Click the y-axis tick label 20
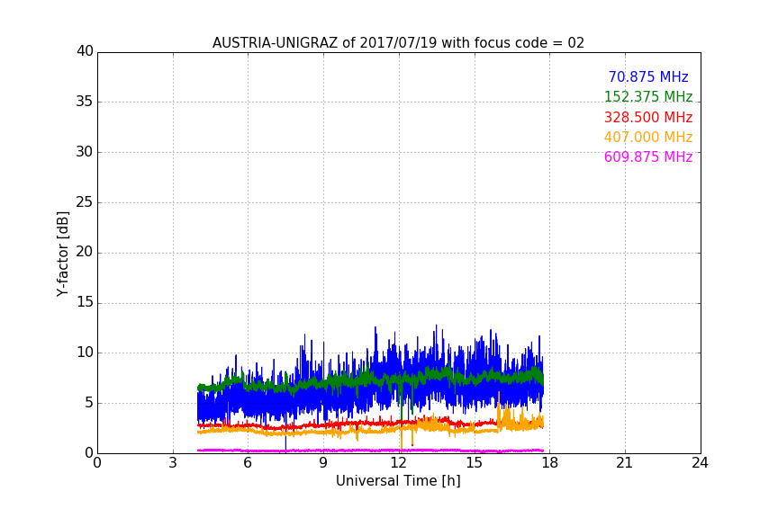778x518 pixels. 85,253
